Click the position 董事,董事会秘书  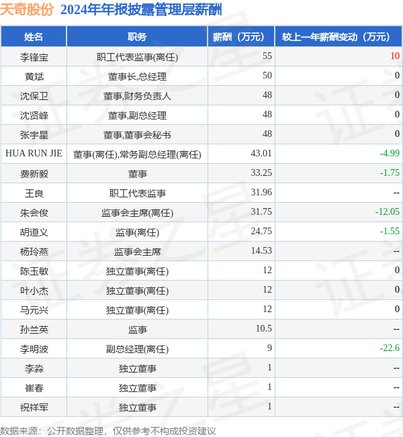[x=137, y=135]
